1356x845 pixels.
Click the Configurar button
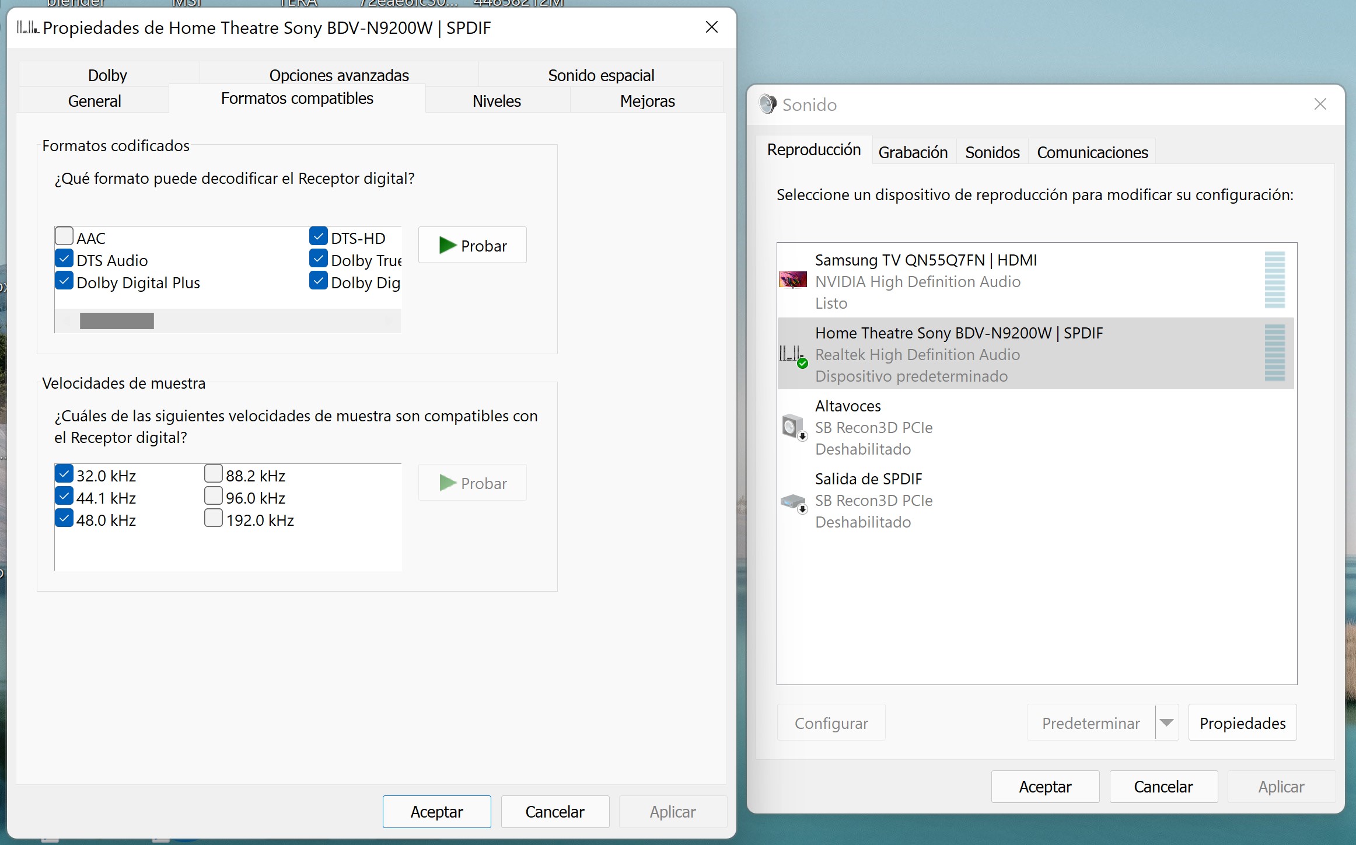[831, 722]
